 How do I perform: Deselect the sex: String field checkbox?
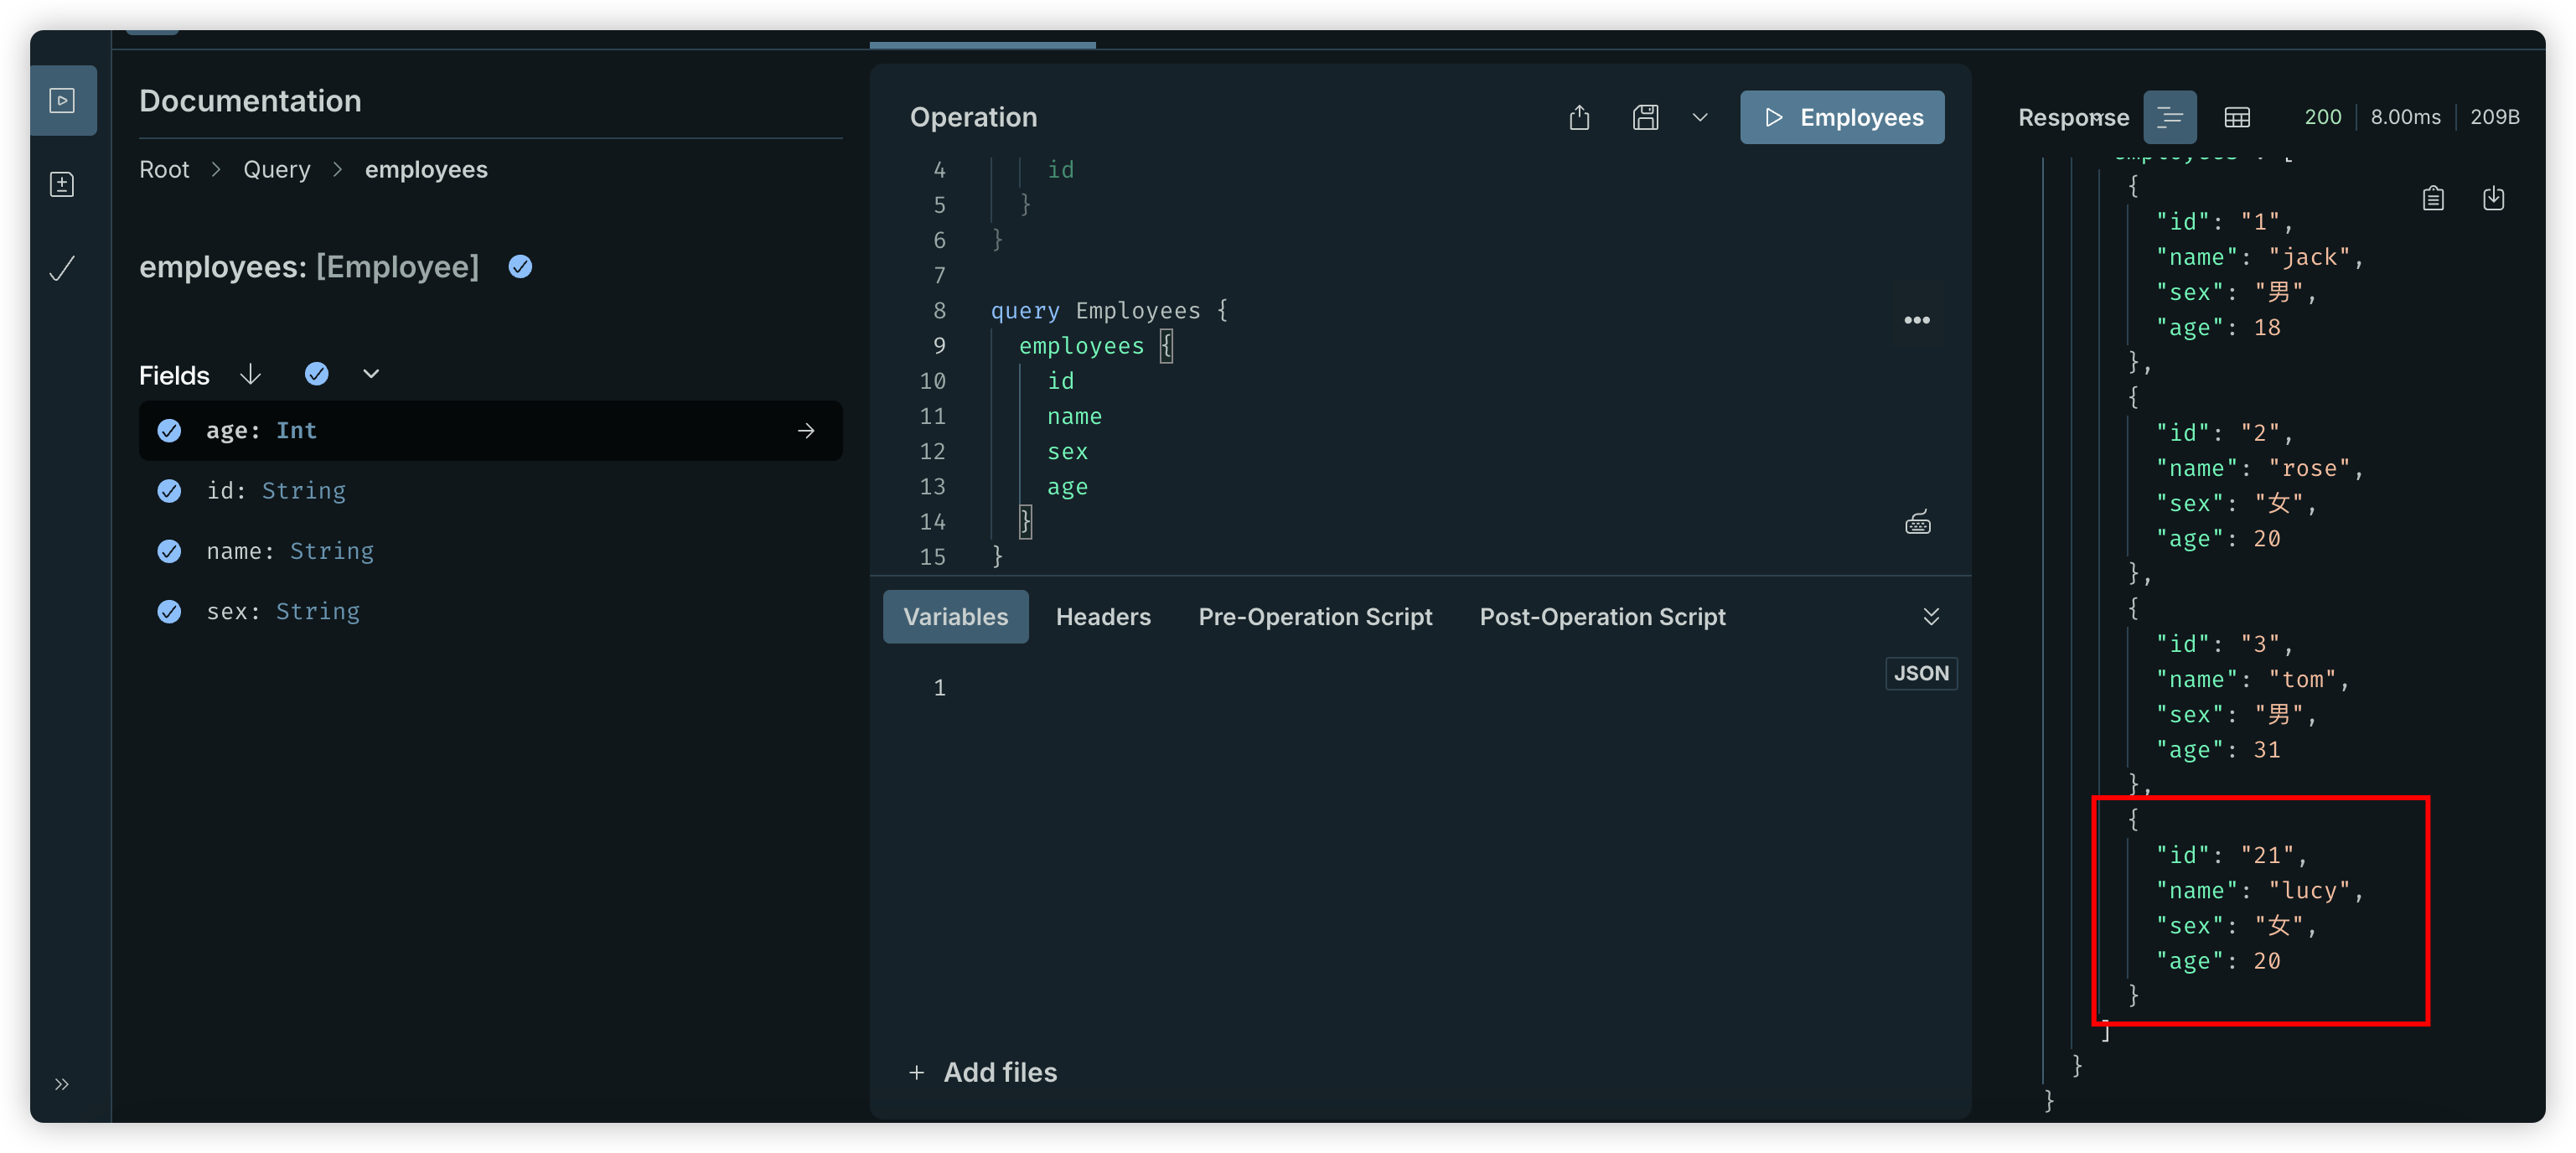pyautogui.click(x=170, y=611)
